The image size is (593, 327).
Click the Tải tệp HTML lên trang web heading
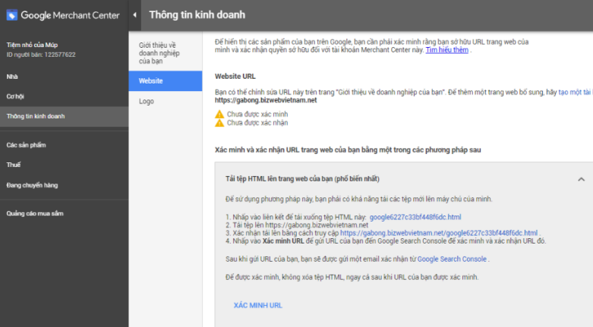click(302, 179)
